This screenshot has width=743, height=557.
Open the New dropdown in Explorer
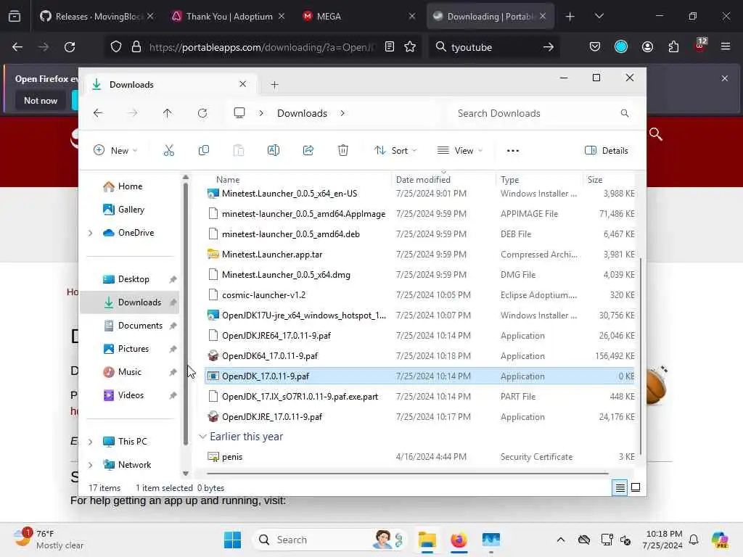pyautogui.click(x=115, y=151)
